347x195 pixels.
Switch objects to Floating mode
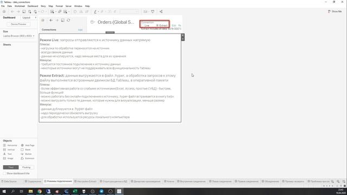coord(27,167)
